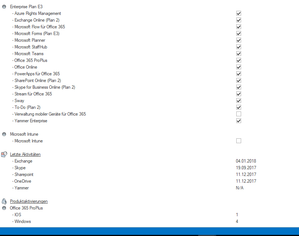
Task: Toggle the Office Online checkbox
Action: [239, 67]
